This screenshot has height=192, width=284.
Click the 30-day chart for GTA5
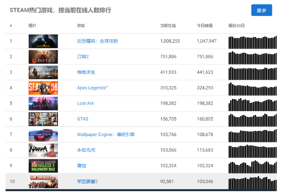click(x=253, y=120)
